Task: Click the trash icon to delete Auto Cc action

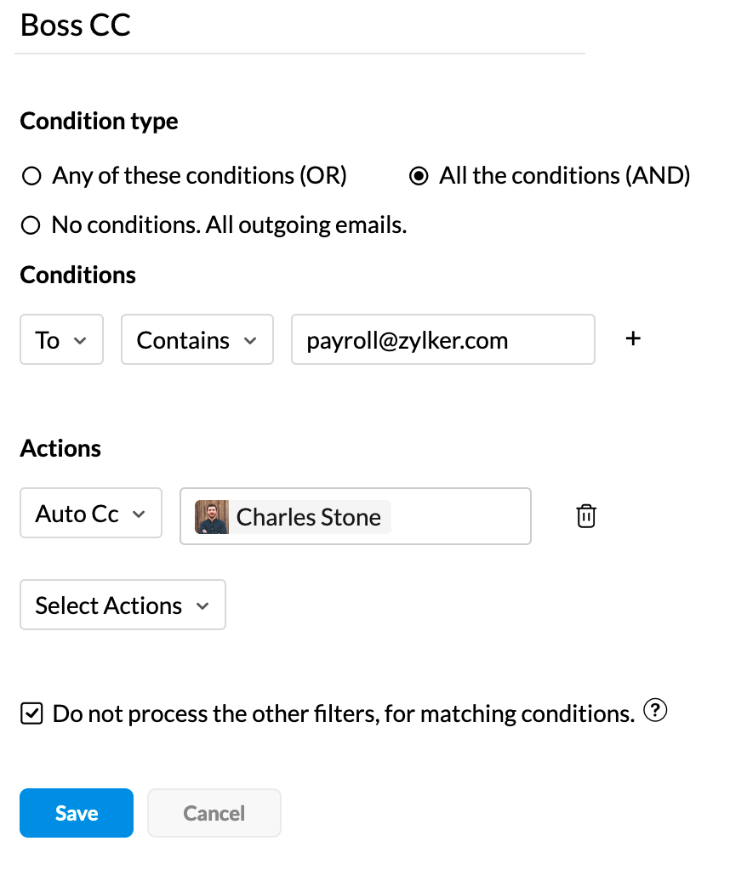Action: pyautogui.click(x=585, y=516)
